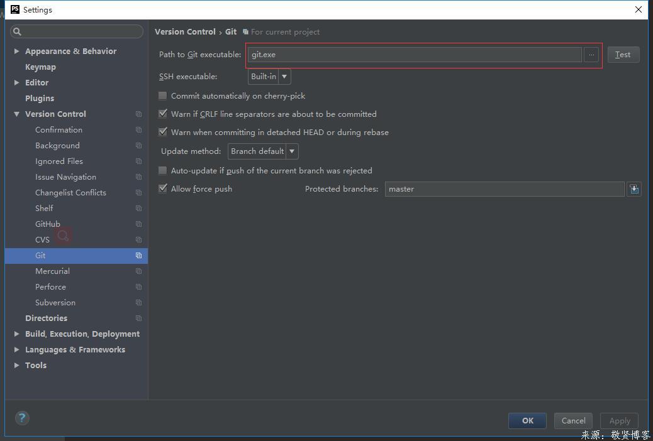Click the project-level icon beside Confirmation
Viewport: 653px width, 441px height.
coord(138,130)
